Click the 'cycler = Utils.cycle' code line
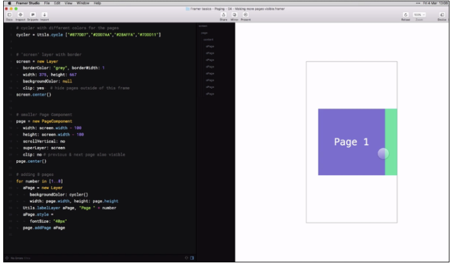This screenshot has height=263, width=454. pyautogui.click(x=89, y=35)
